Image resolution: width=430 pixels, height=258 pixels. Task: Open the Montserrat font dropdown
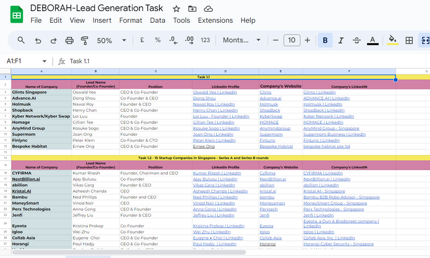tap(242, 41)
